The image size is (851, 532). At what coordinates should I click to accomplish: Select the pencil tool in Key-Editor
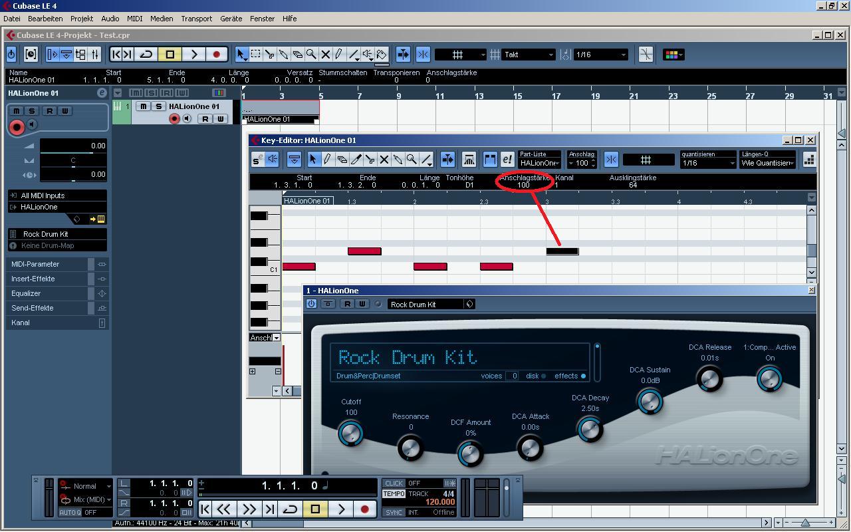(x=328, y=160)
